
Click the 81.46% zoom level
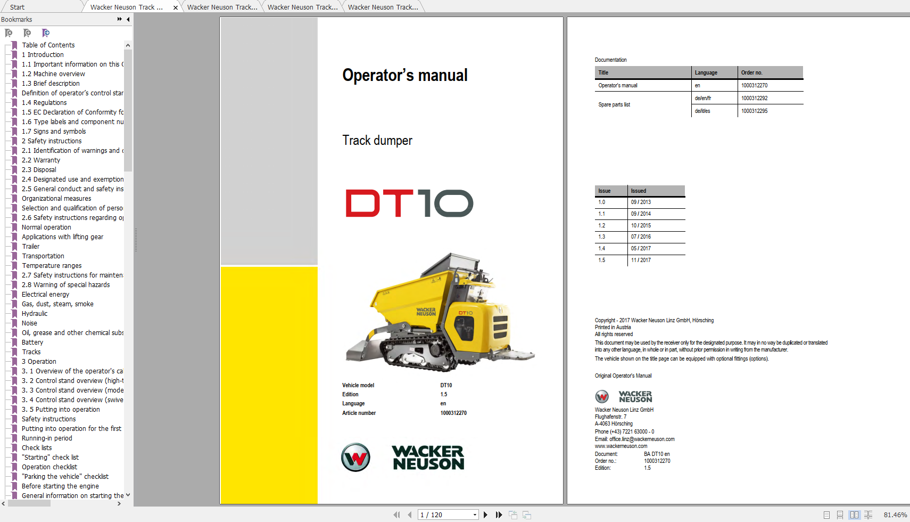click(x=895, y=515)
